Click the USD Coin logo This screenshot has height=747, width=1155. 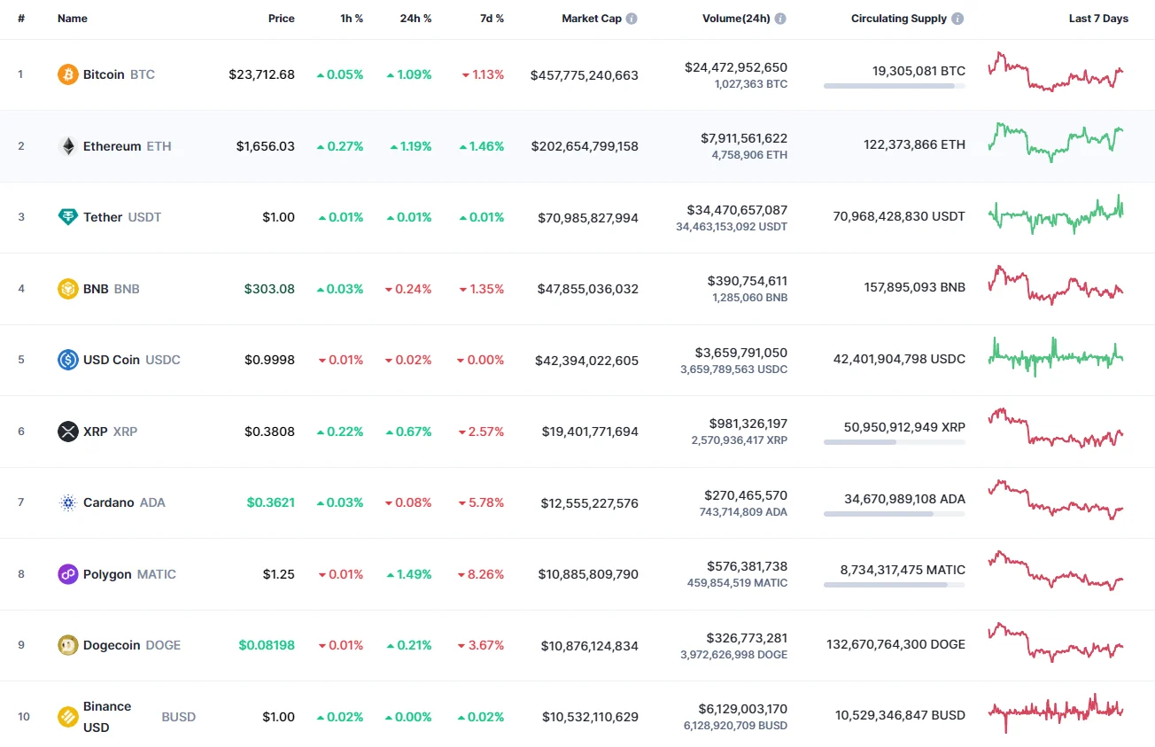[67, 360]
